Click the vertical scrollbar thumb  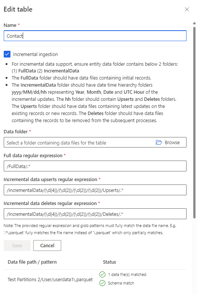(194, 122)
